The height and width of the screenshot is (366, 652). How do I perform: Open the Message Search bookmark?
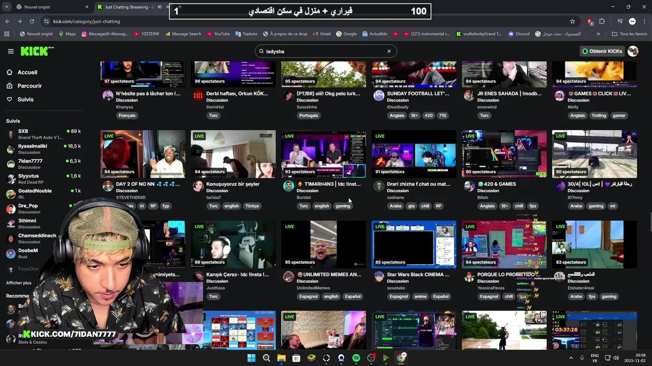(183, 34)
